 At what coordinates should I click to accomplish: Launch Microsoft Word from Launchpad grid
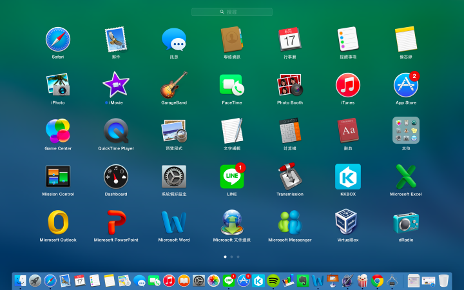point(174,222)
